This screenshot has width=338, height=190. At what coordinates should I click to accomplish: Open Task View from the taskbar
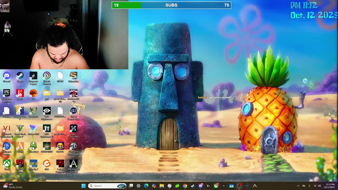coord(131,186)
